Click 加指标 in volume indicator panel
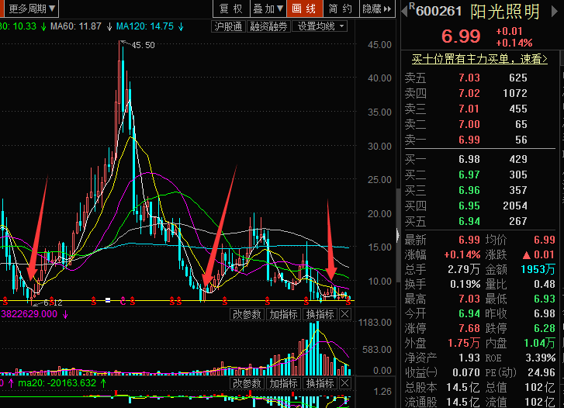The image size is (564, 408). click(283, 314)
